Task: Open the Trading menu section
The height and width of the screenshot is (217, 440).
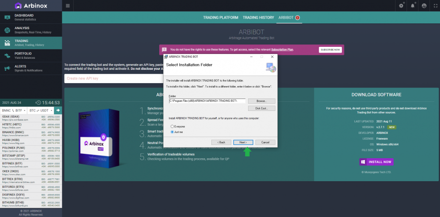Action: click(31, 43)
